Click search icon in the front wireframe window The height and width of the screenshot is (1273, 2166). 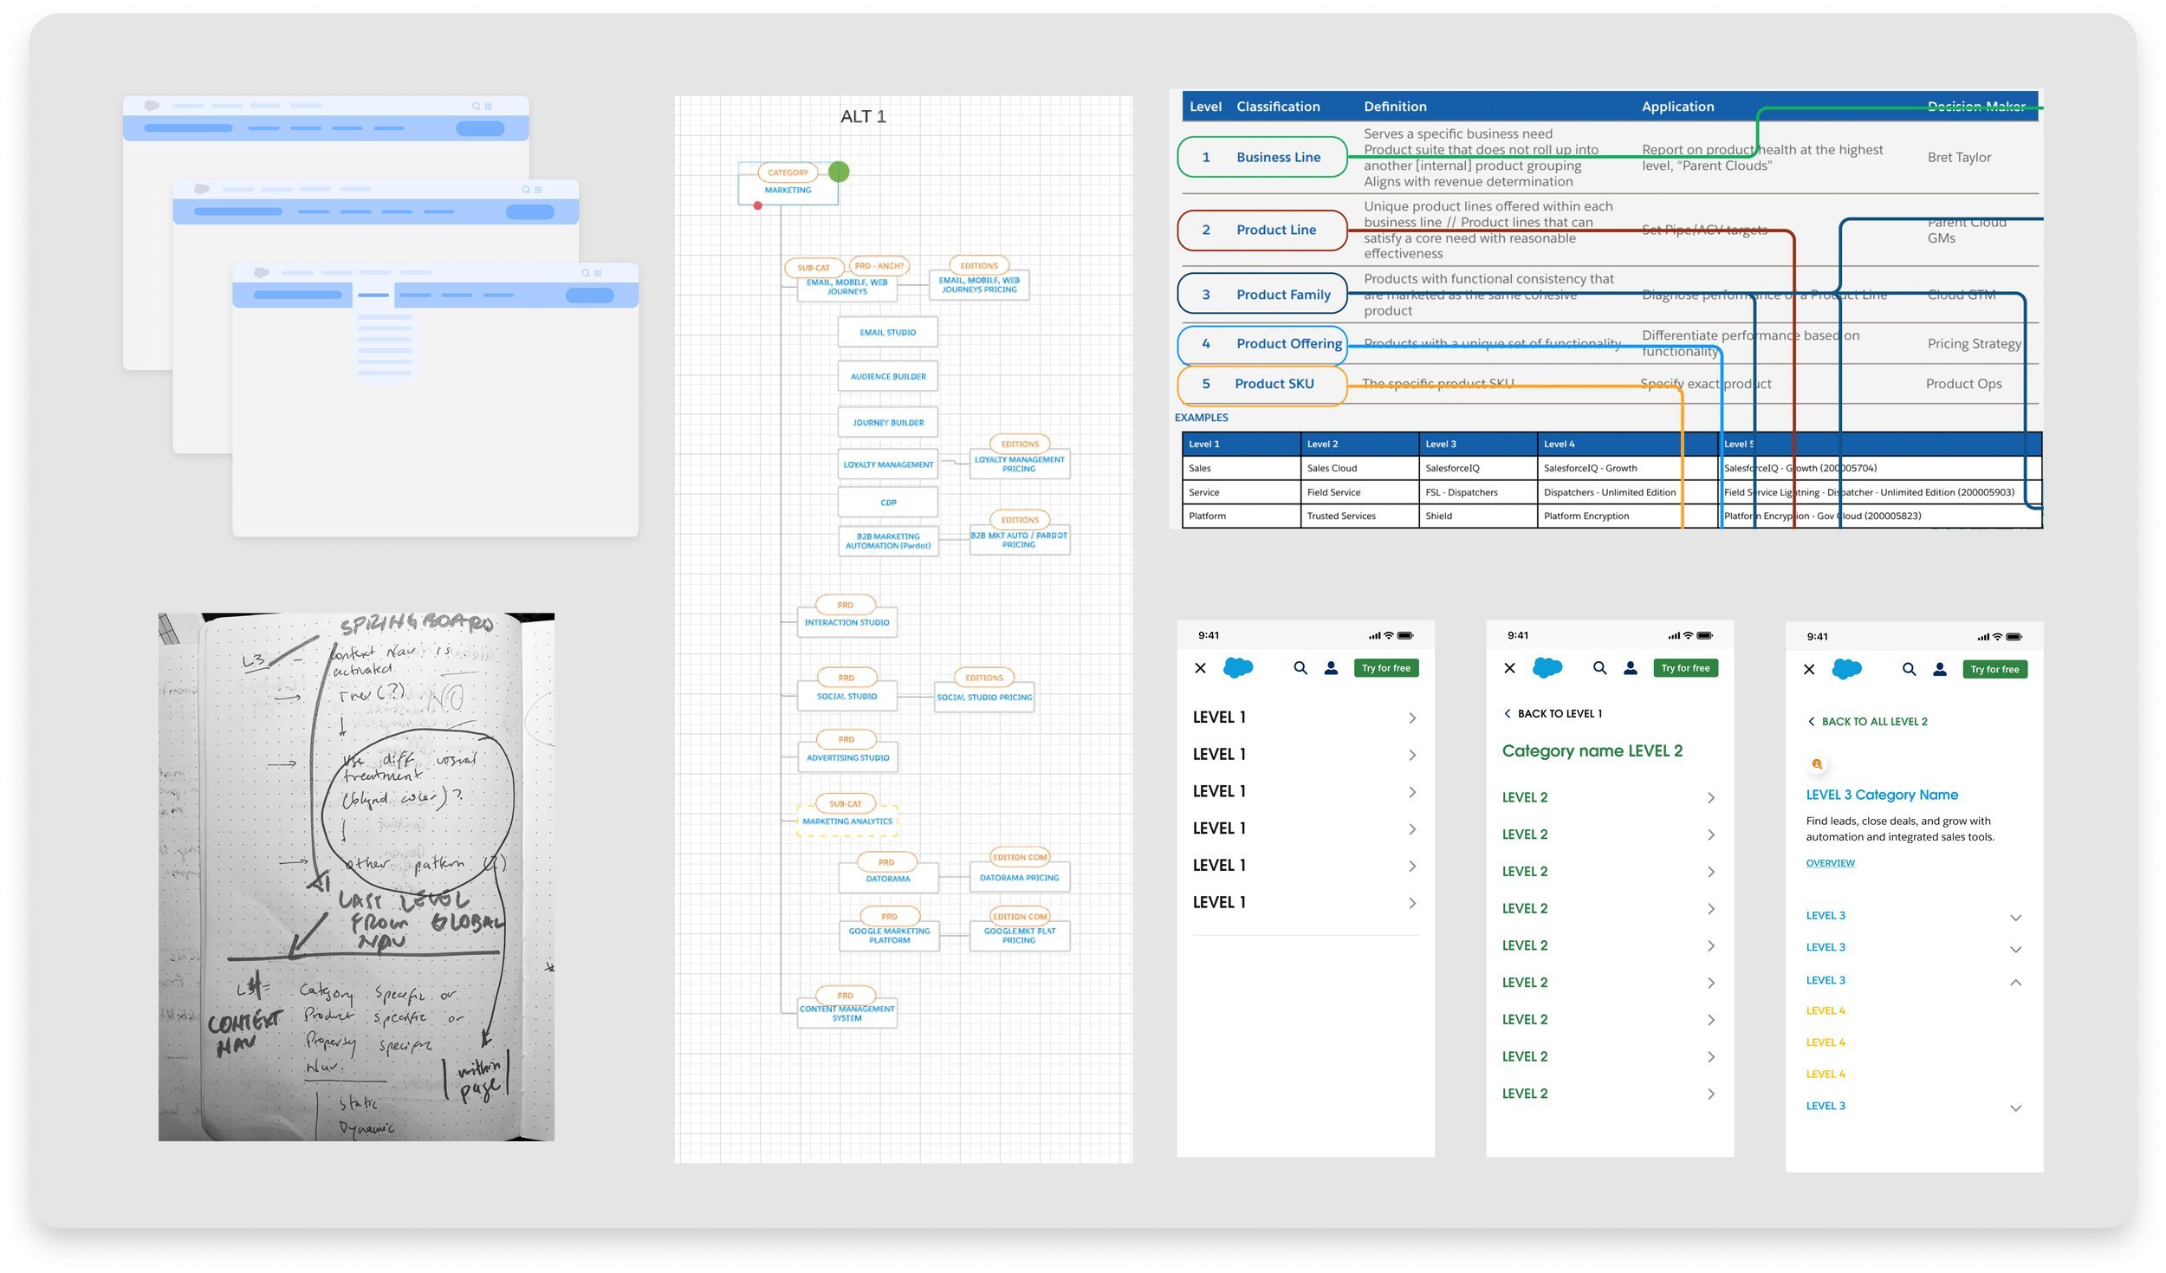586,273
